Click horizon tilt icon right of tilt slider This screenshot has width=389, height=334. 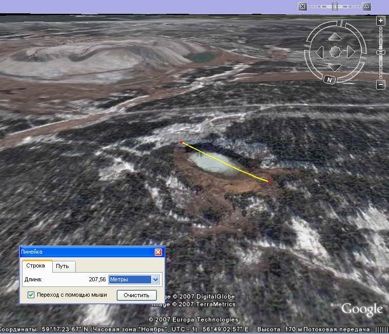(x=367, y=7)
